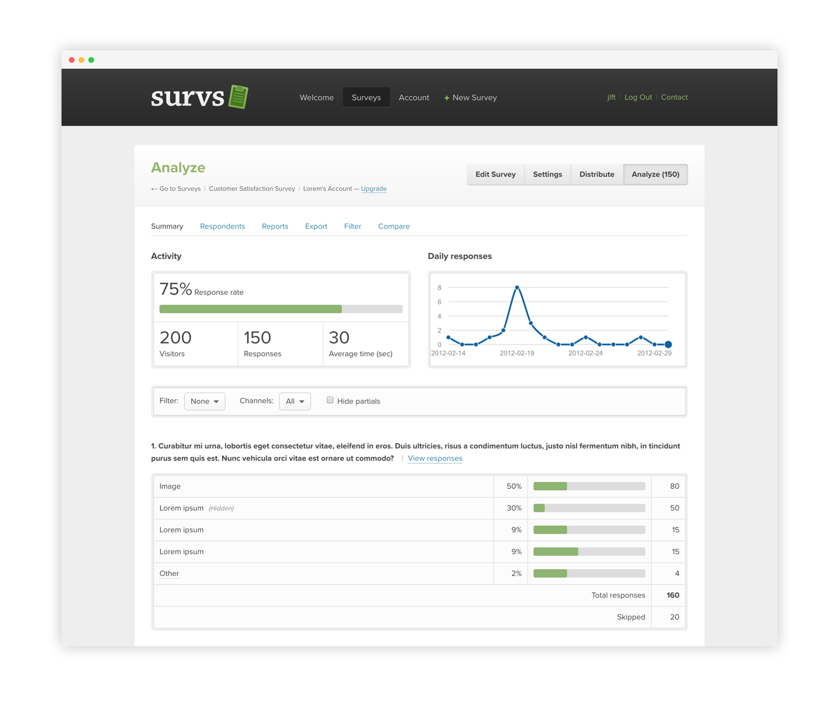This screenshot has height=710, width=839.
Task: Click the green response rate progress bar
Action: click(x=250, y=309)
